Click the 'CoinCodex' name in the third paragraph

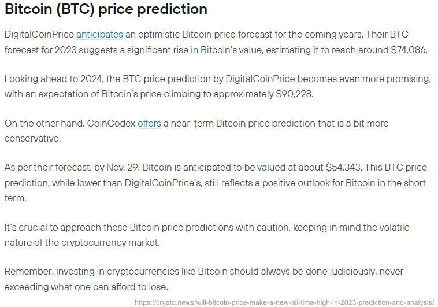[x=111, y=123]
